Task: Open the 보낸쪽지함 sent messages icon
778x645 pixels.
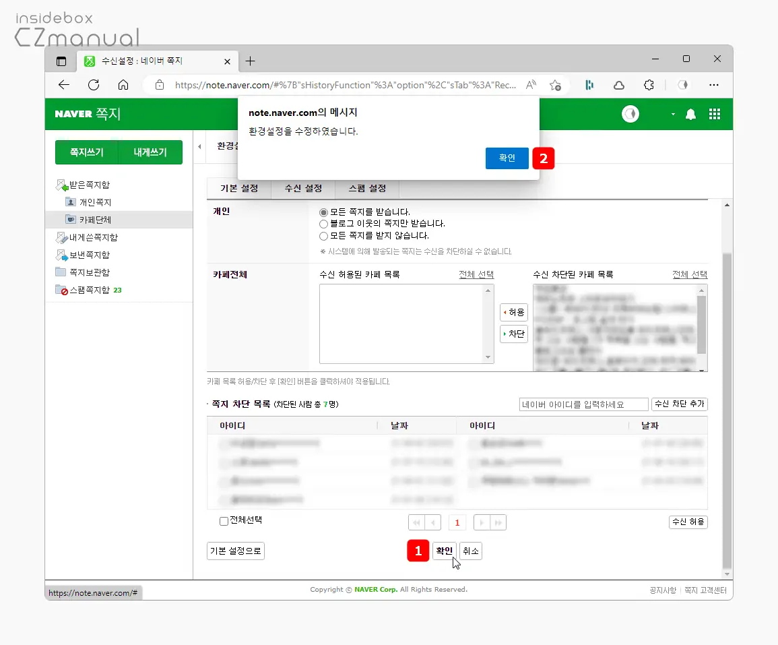Action: point(61,255)
